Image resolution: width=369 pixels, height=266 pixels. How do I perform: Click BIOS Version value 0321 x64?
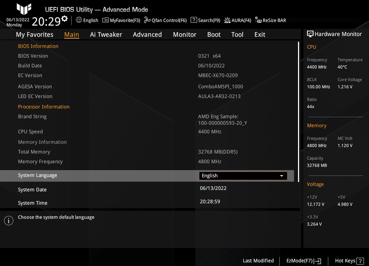point(209,56)
